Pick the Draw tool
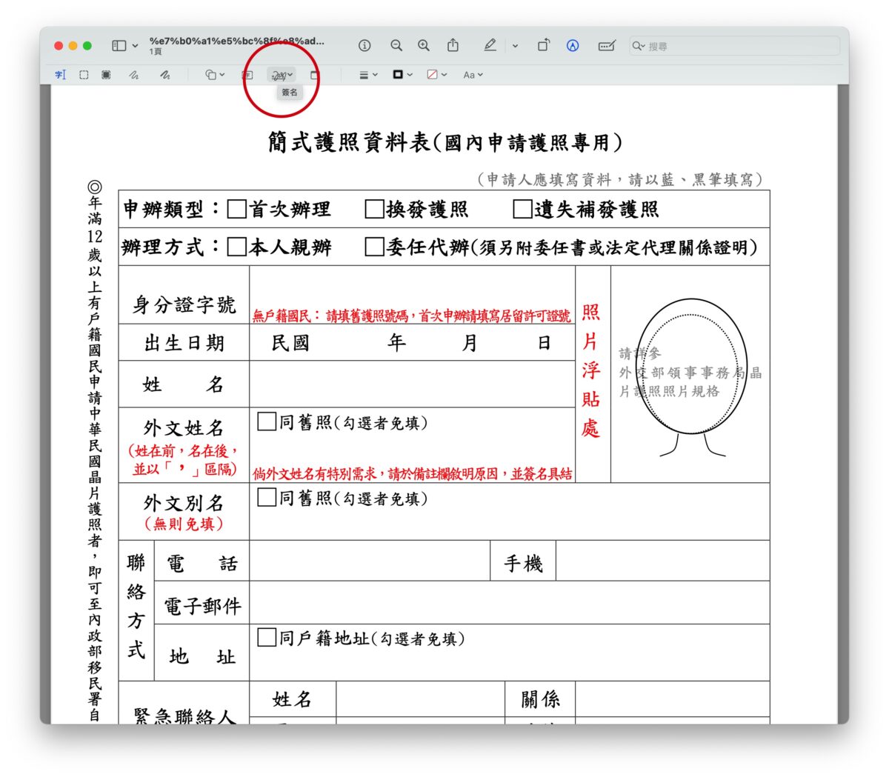Image resolution: width=889 pixels, height=777 pixels. [164, 75]
